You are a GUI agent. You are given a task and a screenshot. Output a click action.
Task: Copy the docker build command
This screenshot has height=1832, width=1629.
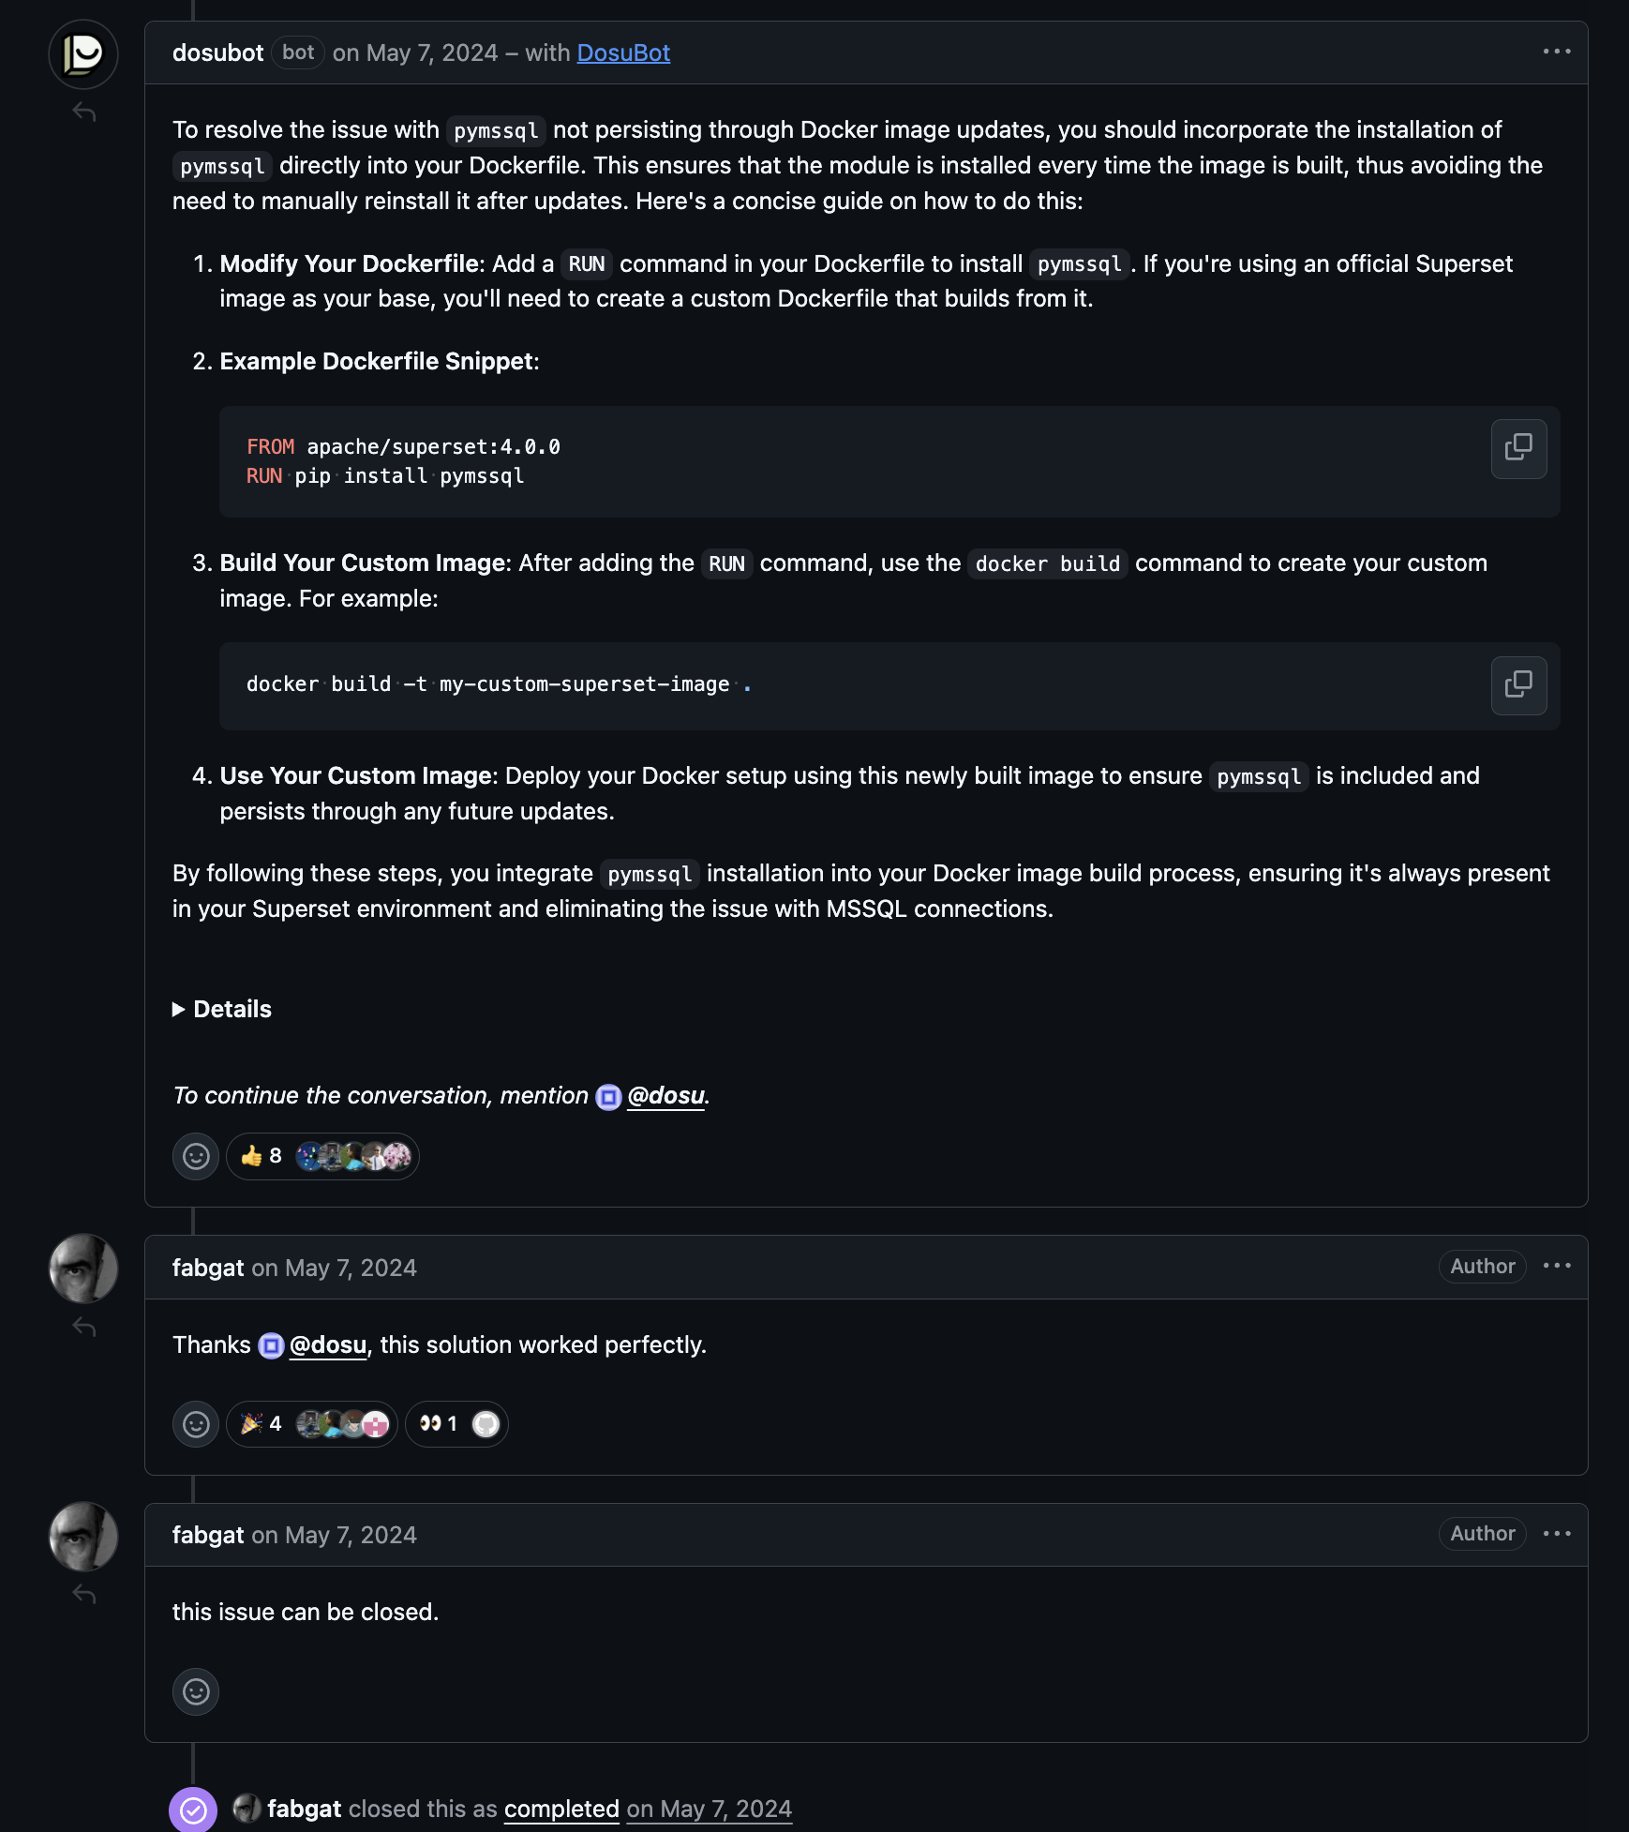(1518, 685)
